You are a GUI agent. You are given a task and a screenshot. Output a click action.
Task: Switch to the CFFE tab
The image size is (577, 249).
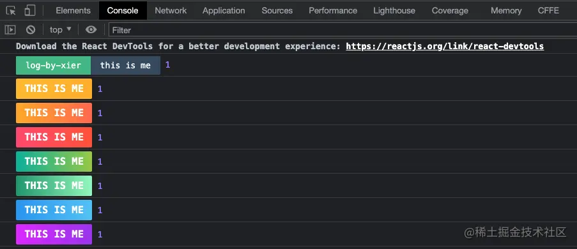548,11
